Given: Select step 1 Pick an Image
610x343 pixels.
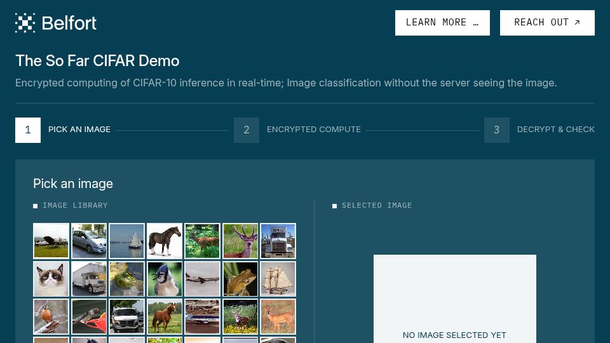Looking at the screenshot, I should [x=63, y=130].
